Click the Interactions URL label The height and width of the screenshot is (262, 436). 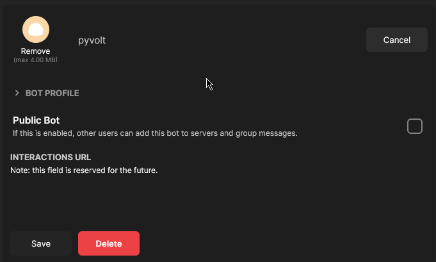[51, 157]
